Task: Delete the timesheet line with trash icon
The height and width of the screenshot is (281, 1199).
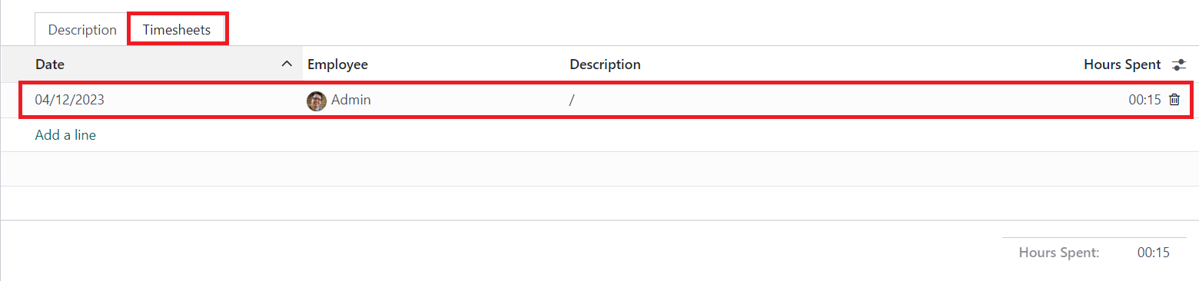Action: pos(1174,99)
